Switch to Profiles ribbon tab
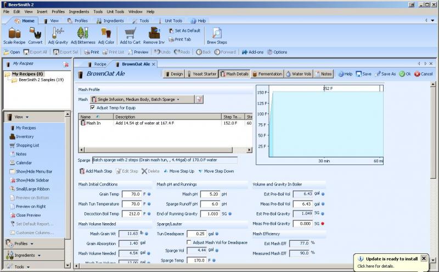 click(x=78, y=21)
